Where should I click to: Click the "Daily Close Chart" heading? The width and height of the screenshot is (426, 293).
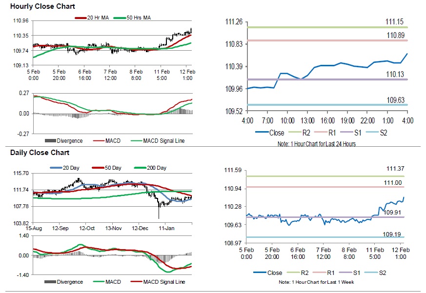pyautogui.click(x=40, y=153)
